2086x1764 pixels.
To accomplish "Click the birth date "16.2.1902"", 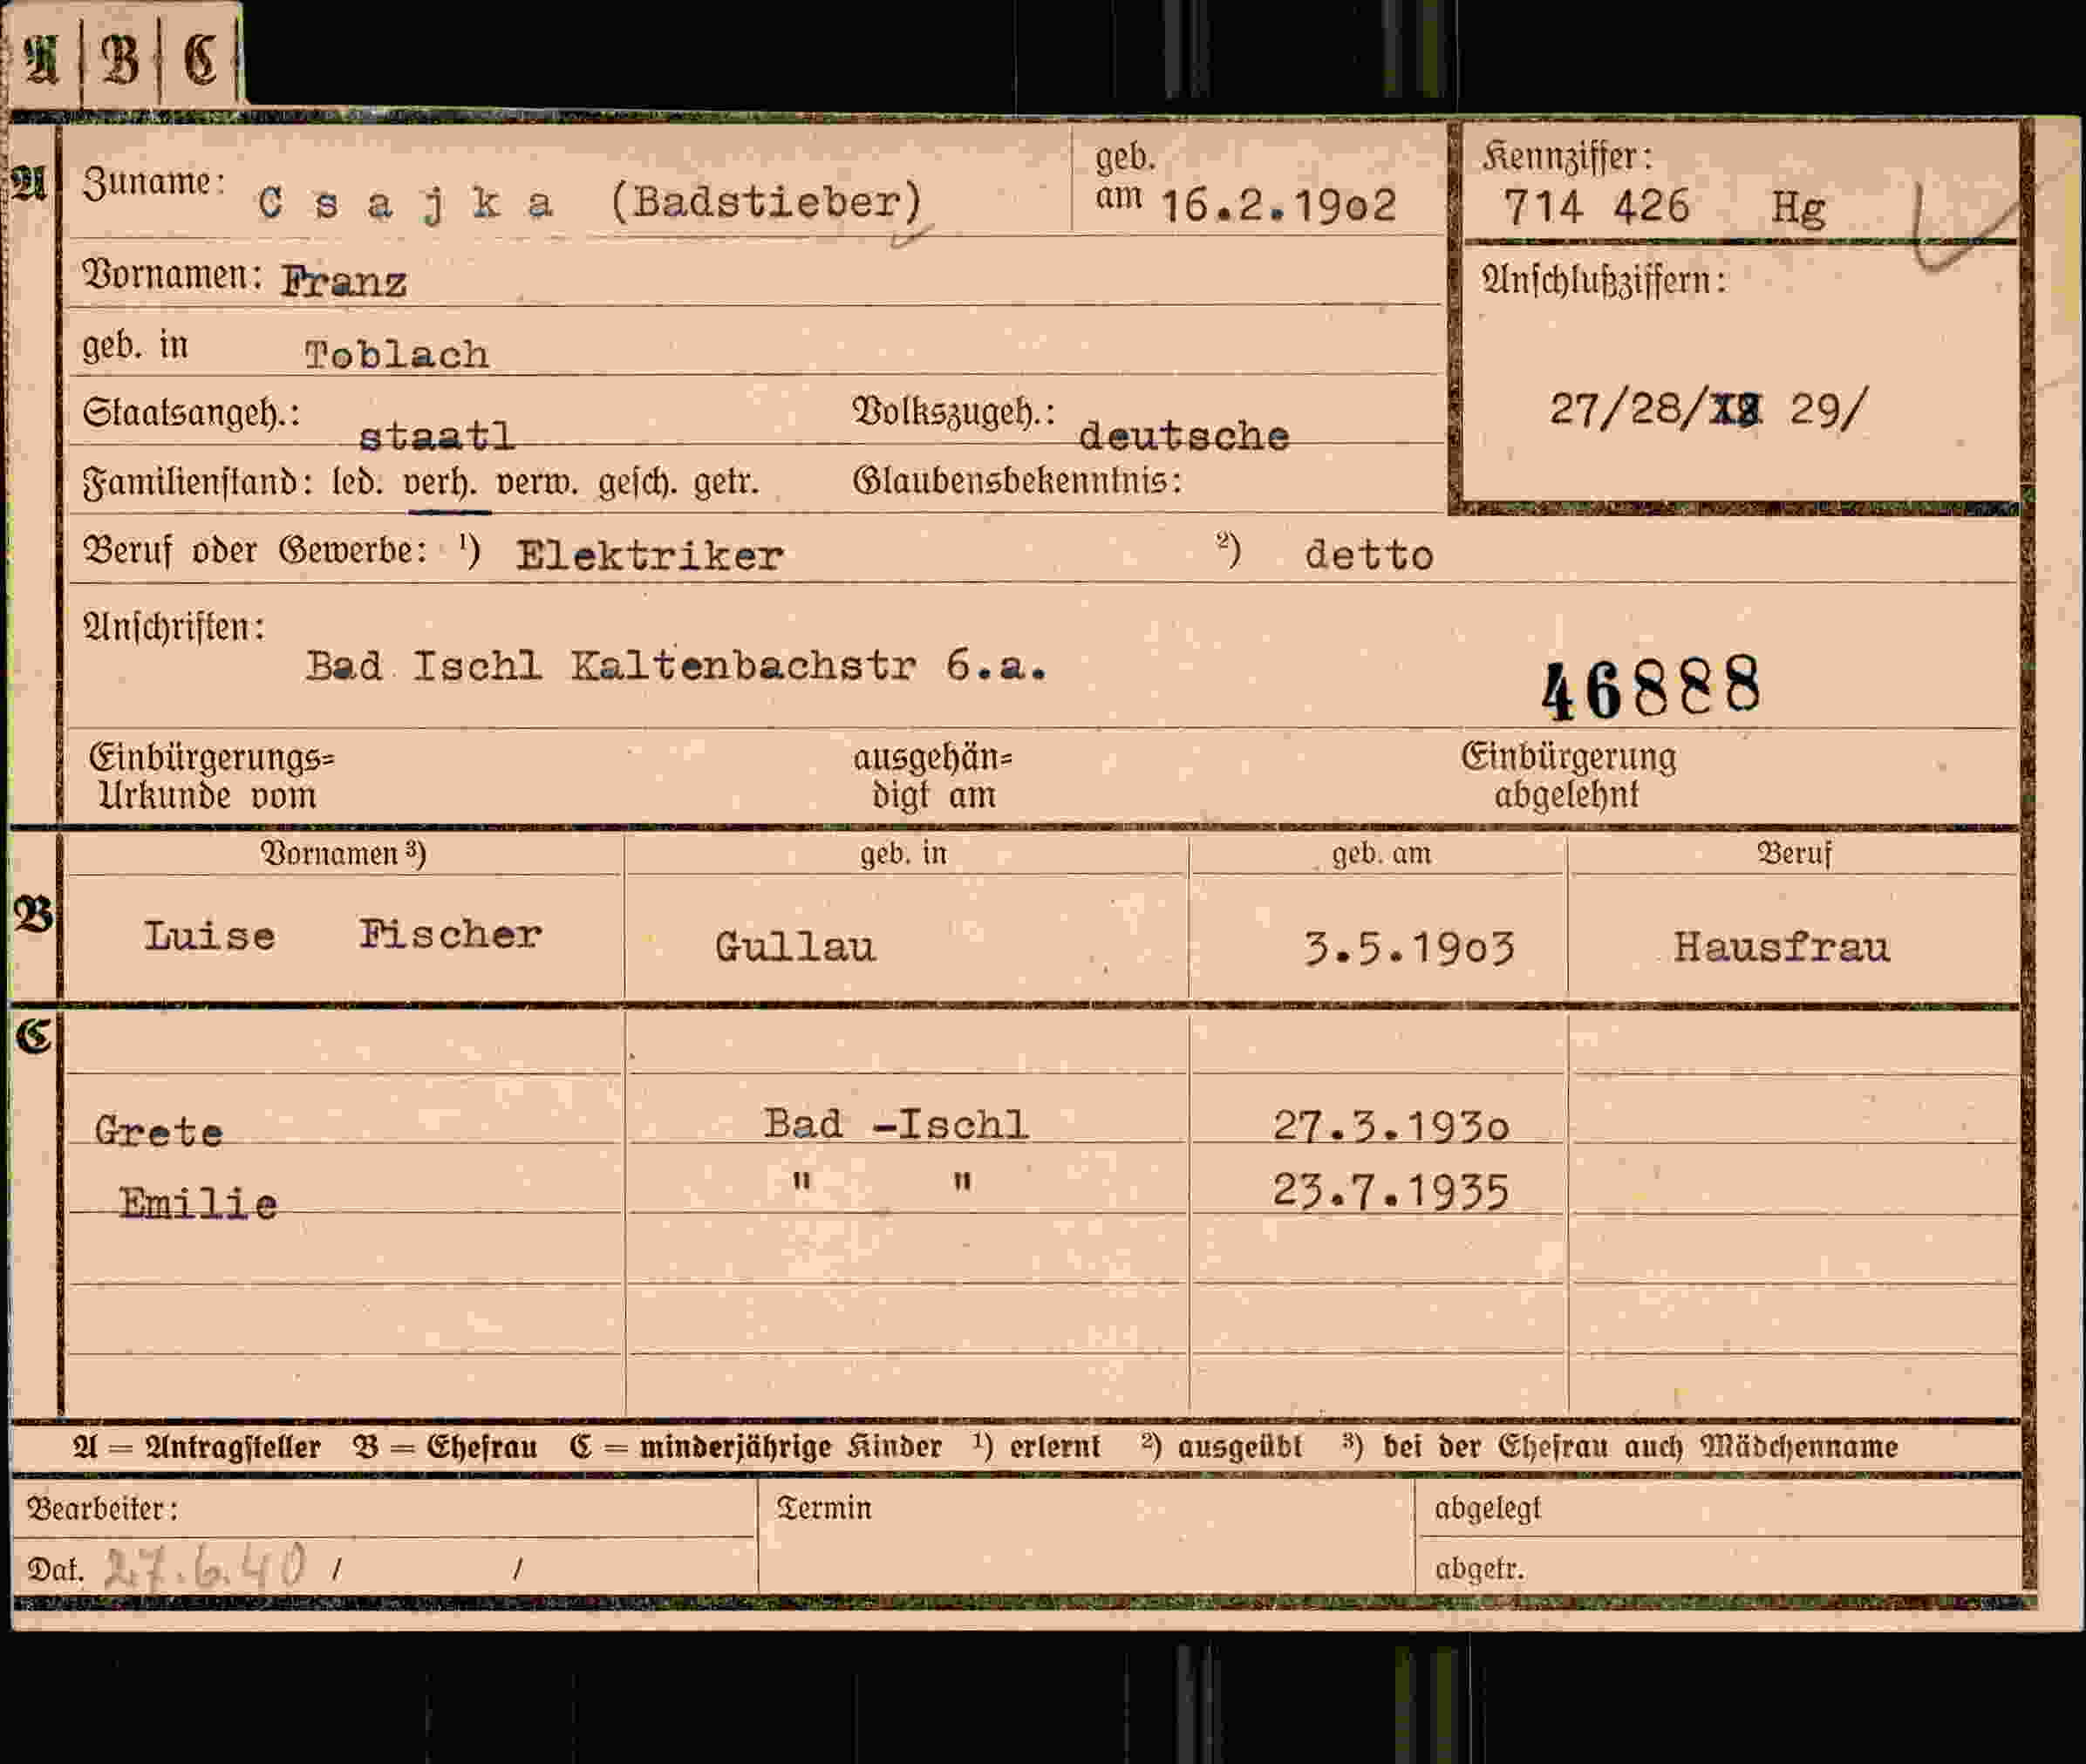I will click(x=1278, y=206).
